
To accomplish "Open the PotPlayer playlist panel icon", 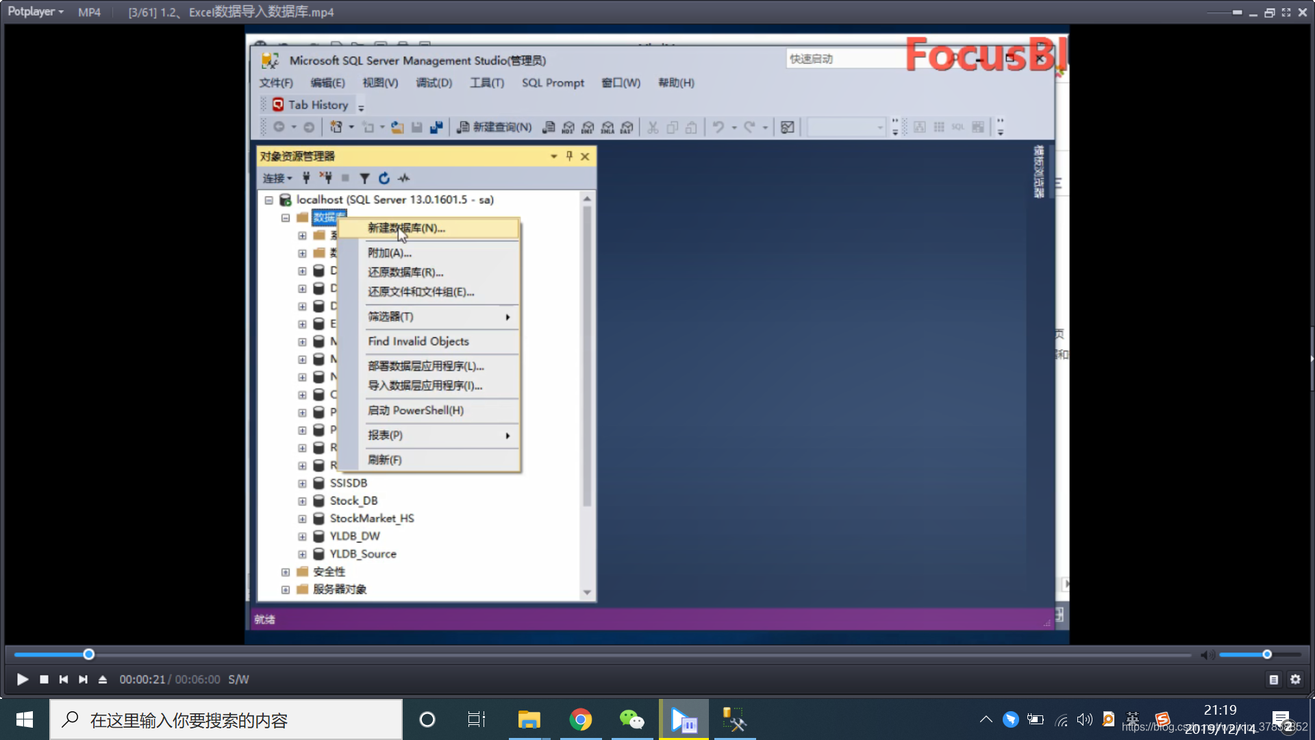I will 1273,679.
